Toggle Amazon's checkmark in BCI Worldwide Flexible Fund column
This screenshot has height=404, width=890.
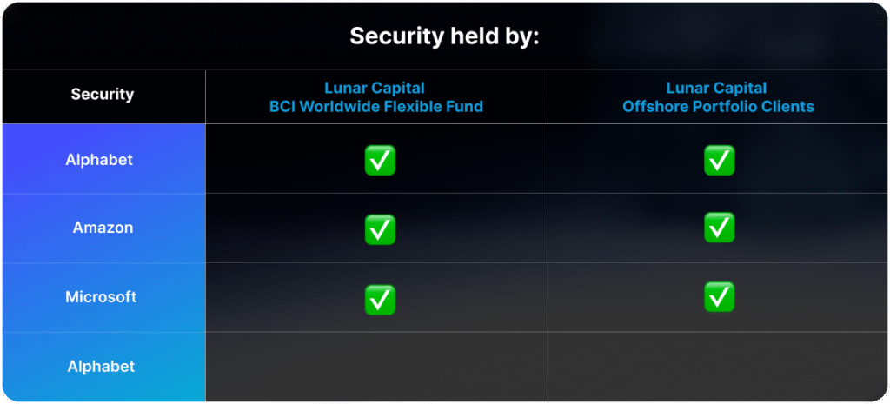pos(380,229)
